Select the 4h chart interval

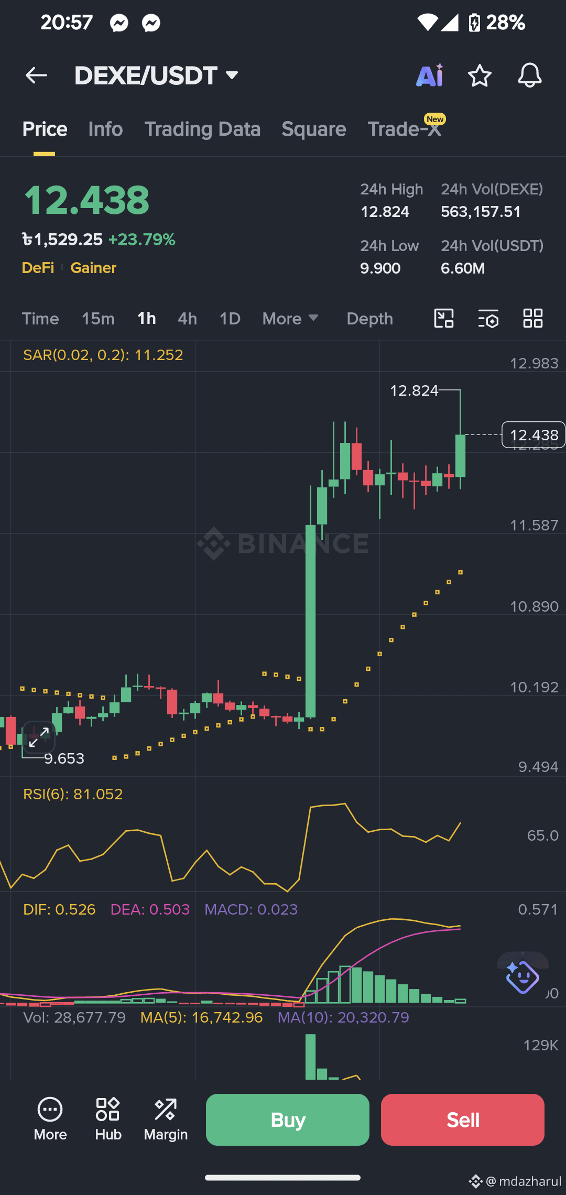tap(188, 319)
